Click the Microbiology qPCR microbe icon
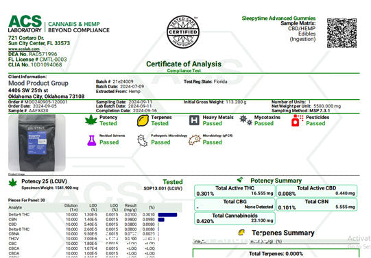The image size is (371, 258). (x=195, y=140)
